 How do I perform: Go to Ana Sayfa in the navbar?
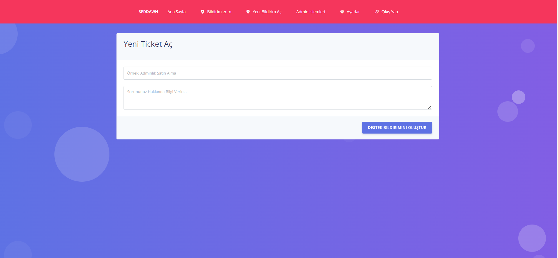pos(176,12)
